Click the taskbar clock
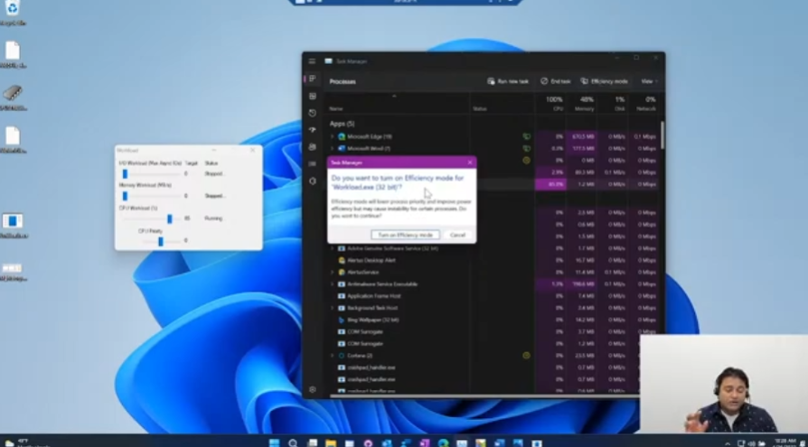The image size is (808, 447). click(785, 442)
